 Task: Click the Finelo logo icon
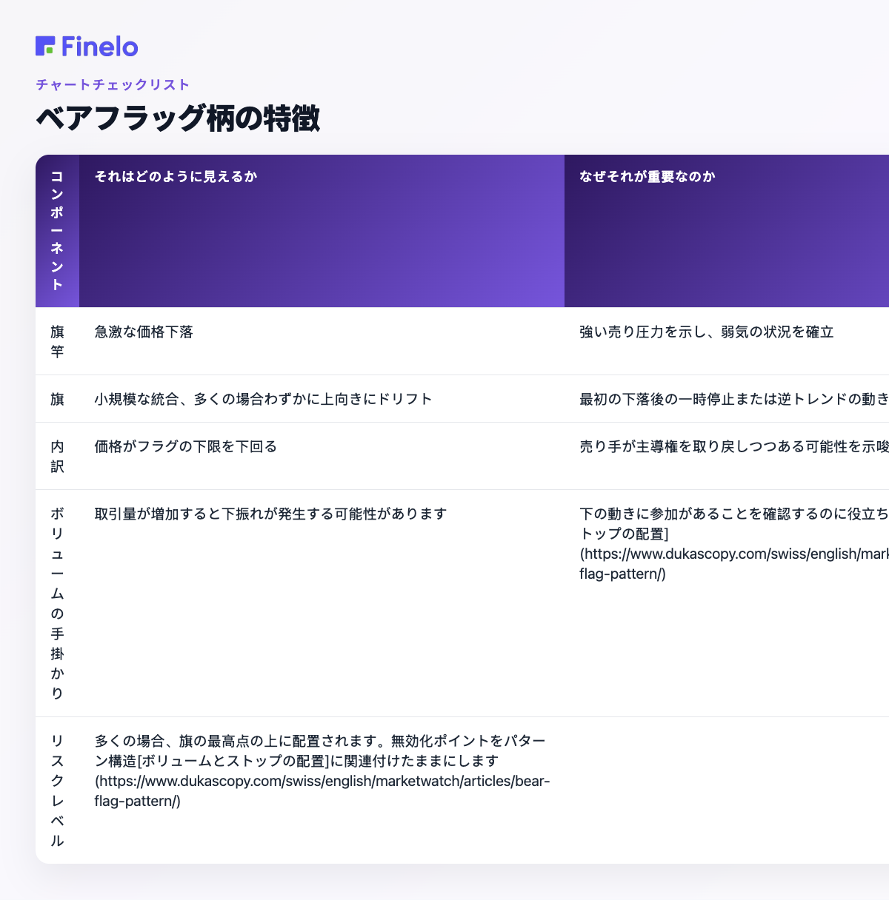point(45,46)
